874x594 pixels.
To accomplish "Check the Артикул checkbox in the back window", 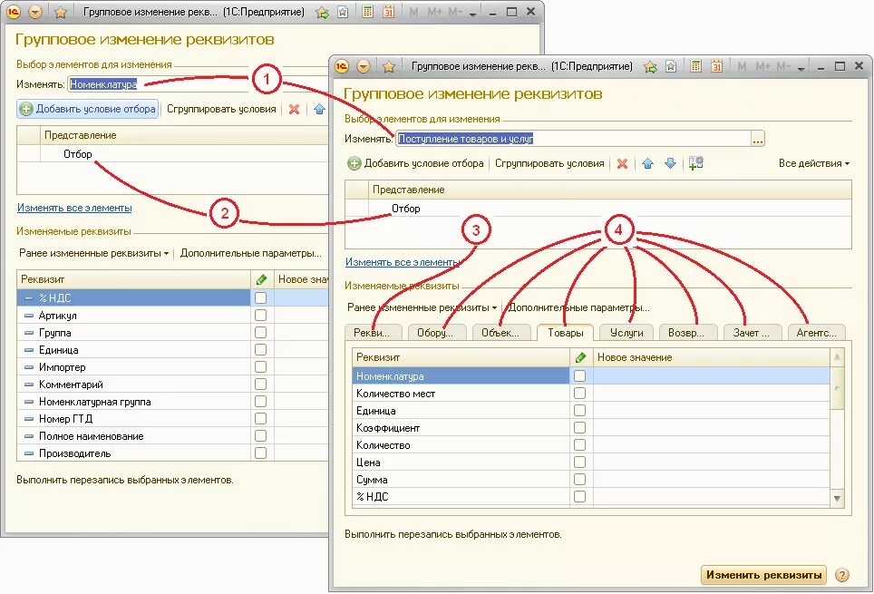I will 260,315.
